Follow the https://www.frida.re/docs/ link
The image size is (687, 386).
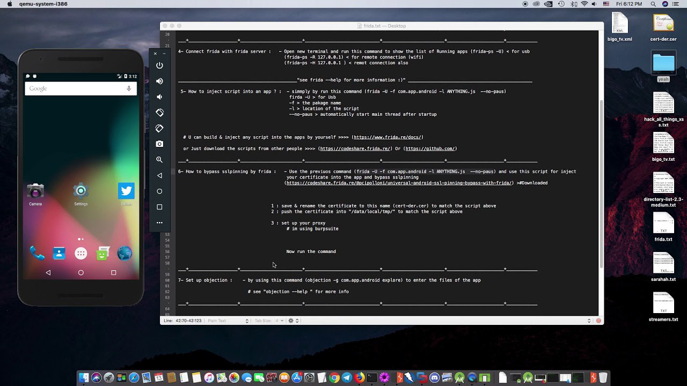[388, 137]
